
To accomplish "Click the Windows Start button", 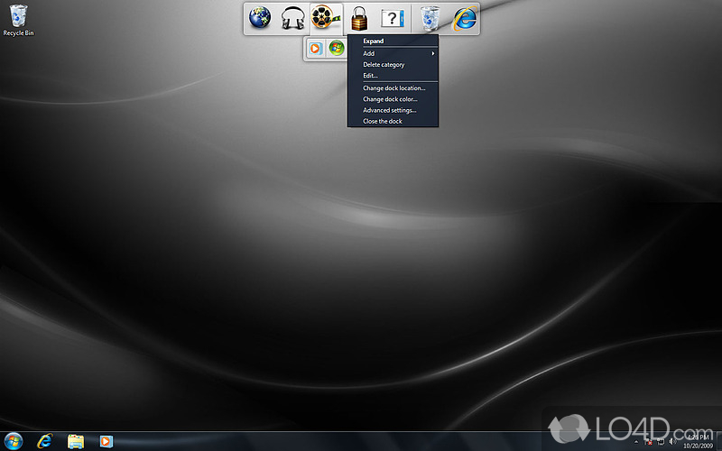I will tap(14, 441).
